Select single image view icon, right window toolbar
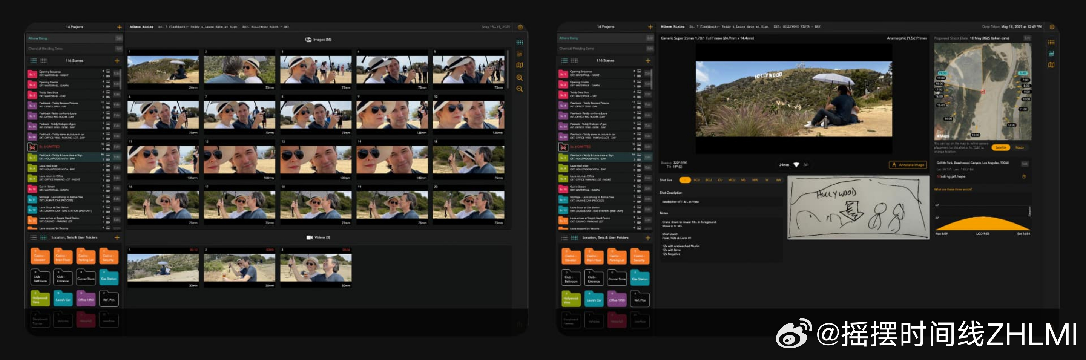1086x360 pixels. 1051,54
